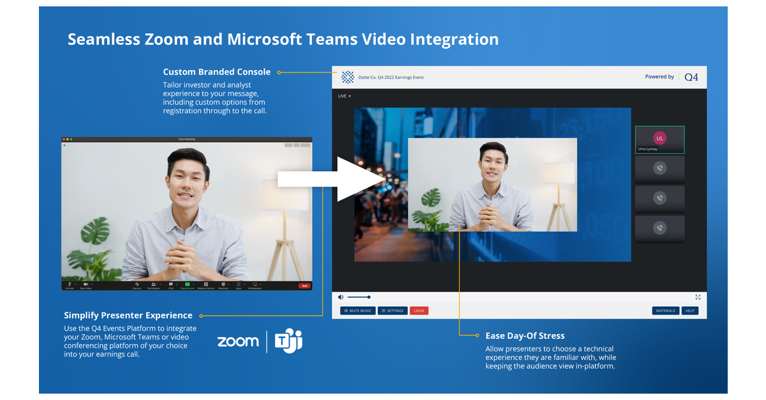Click the volume slider handle
766x400 pixels.
click(x=369, y=297)
